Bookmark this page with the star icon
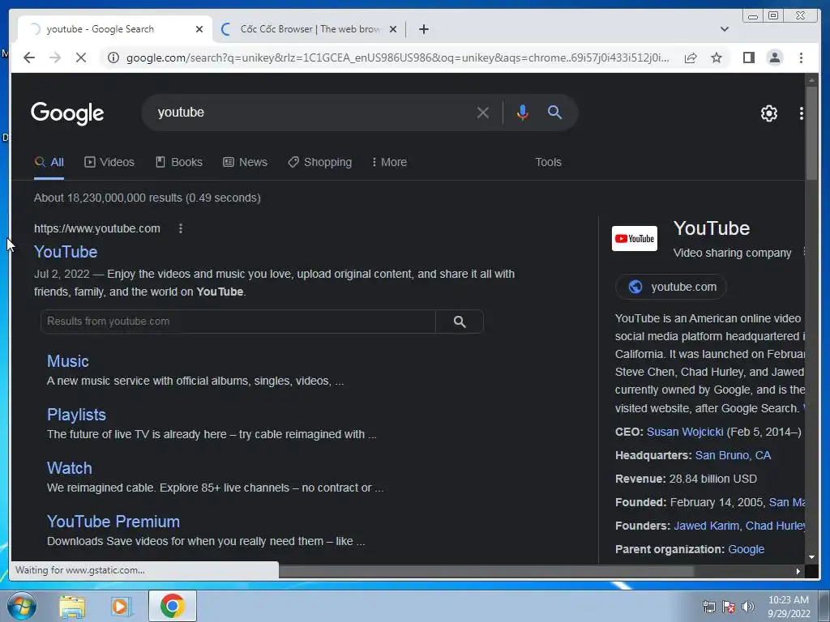Viewport: 830px width, 622px height. [717, 58]
